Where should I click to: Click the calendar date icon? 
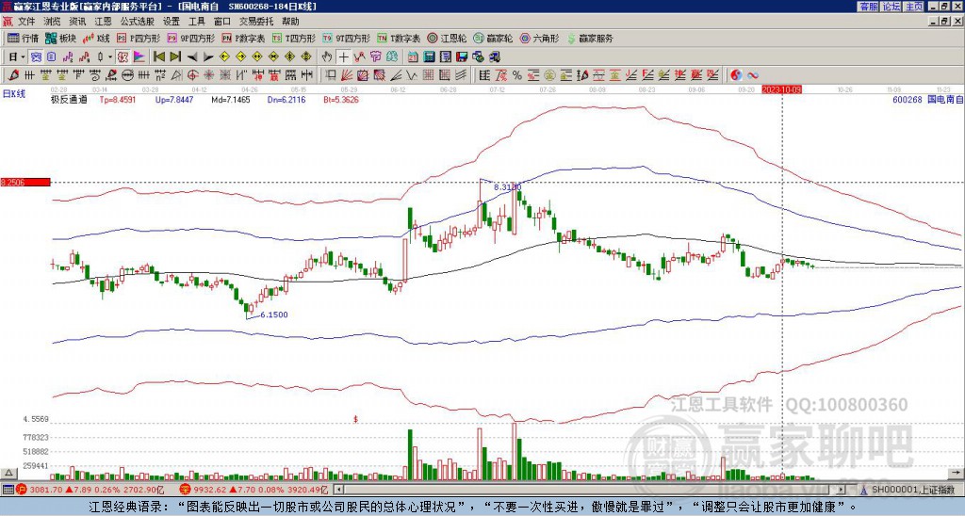(413, 57)
